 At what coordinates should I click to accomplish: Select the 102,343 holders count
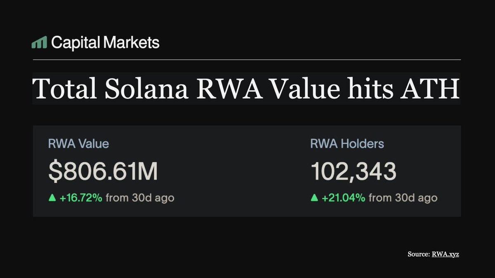tap(353, 172)
